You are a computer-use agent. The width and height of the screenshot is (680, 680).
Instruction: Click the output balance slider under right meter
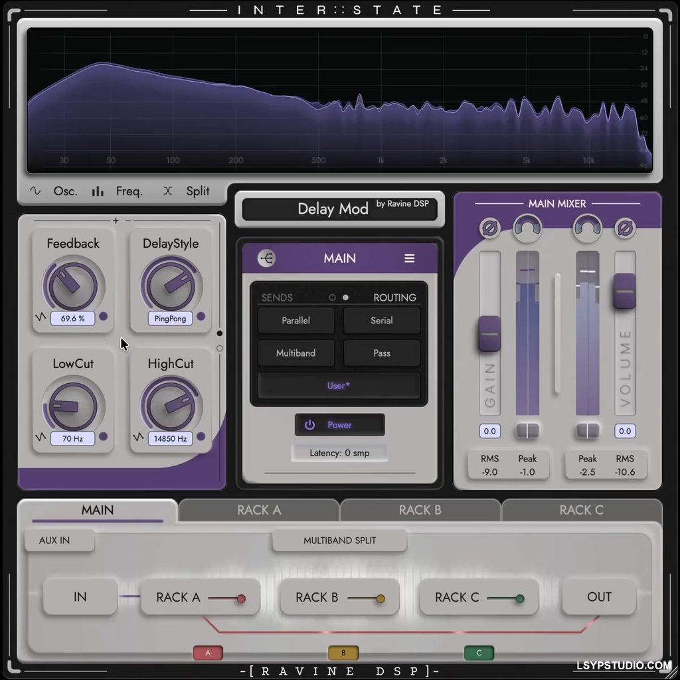588,430
